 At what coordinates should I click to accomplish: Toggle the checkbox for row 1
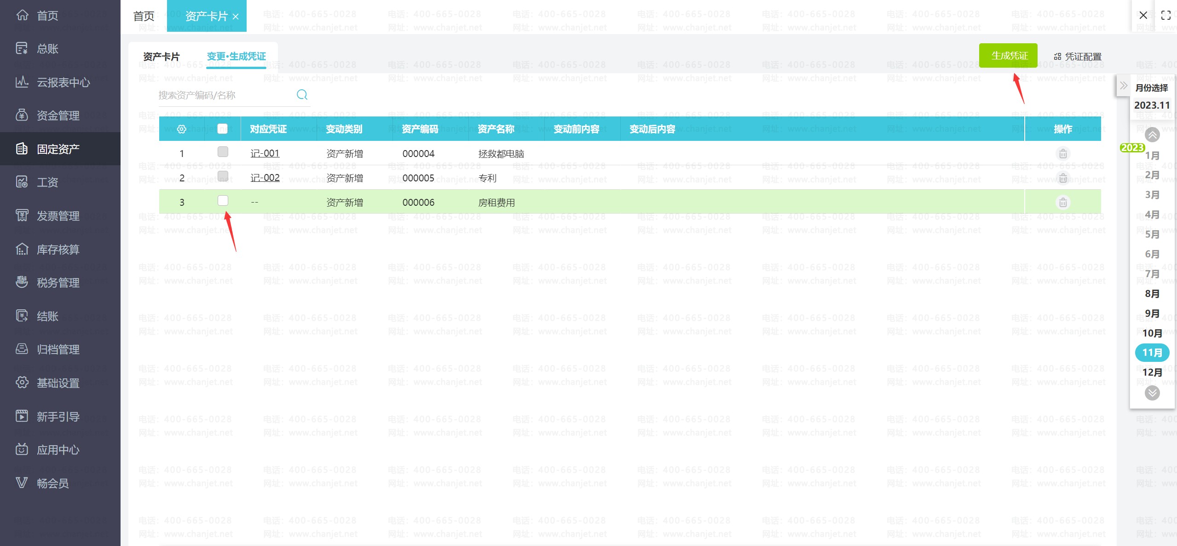coord(223,152)
